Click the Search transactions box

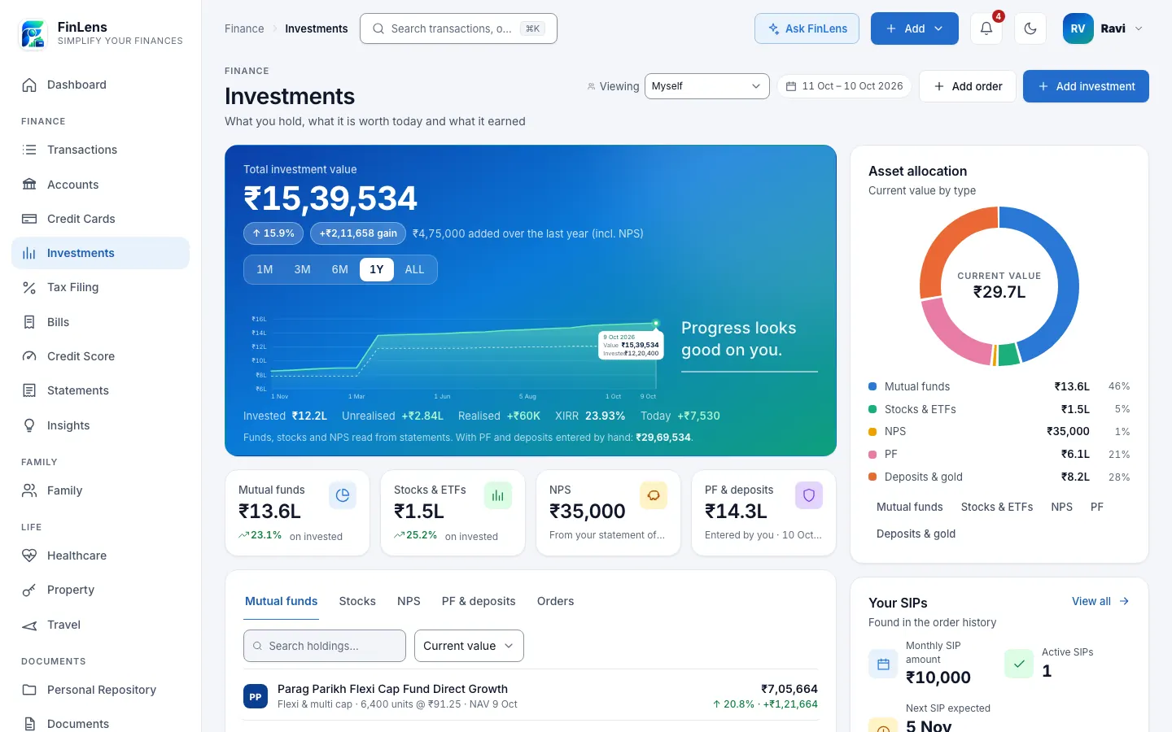coord(458,28)
